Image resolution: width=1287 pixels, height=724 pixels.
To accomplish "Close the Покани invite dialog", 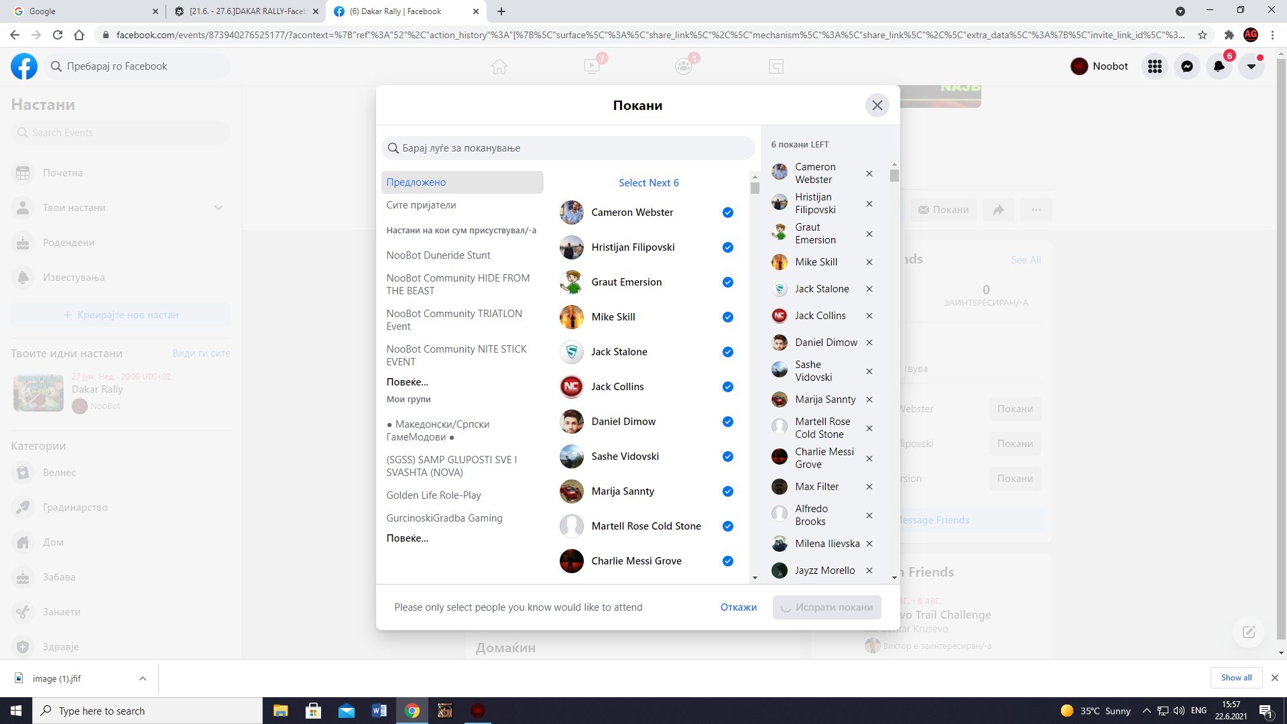I will (x=877, y=105).
